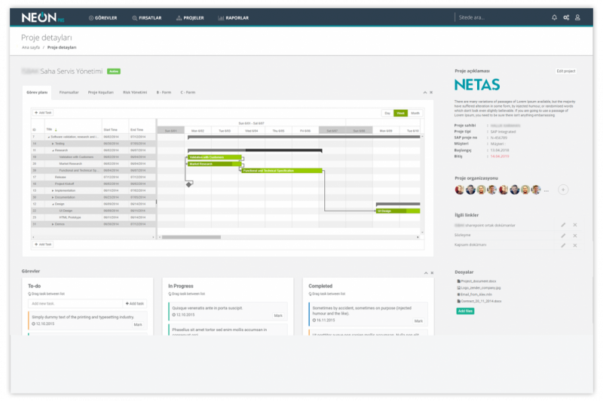Click the Add new task input field
The height and width of the screenshot is (401, 603).
(x=75, y=303)
